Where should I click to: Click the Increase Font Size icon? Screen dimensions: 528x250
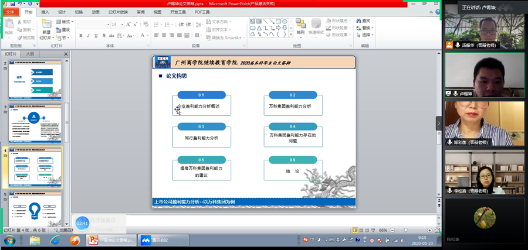[128, 25]
